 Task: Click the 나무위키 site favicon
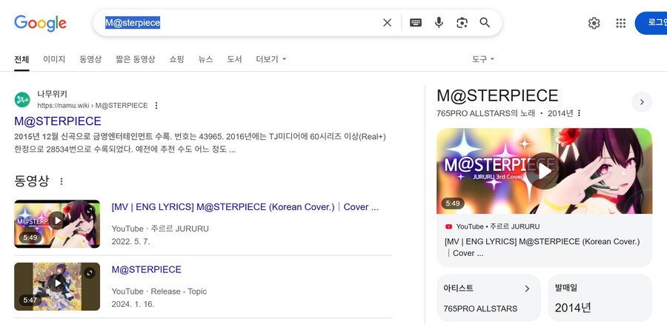point(22,100)
